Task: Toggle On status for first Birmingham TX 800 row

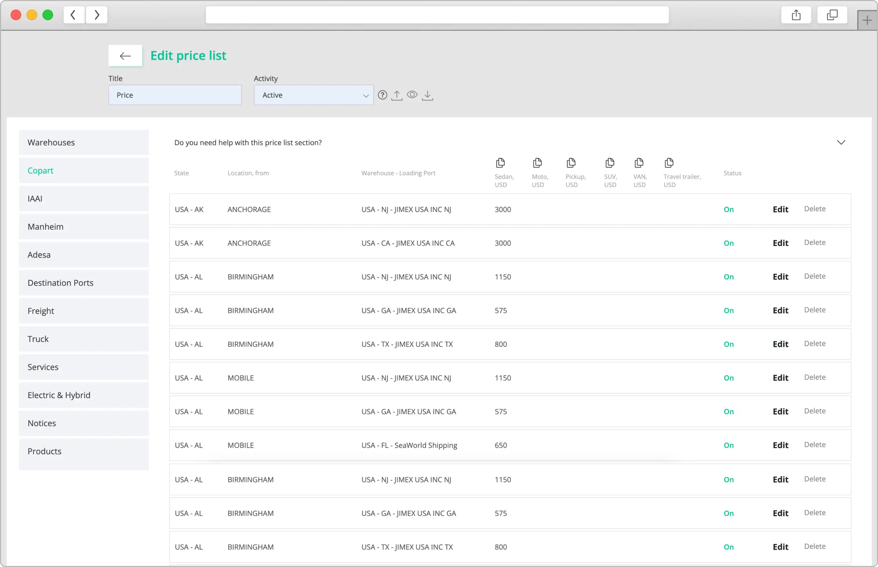Action: coord(729,344)
